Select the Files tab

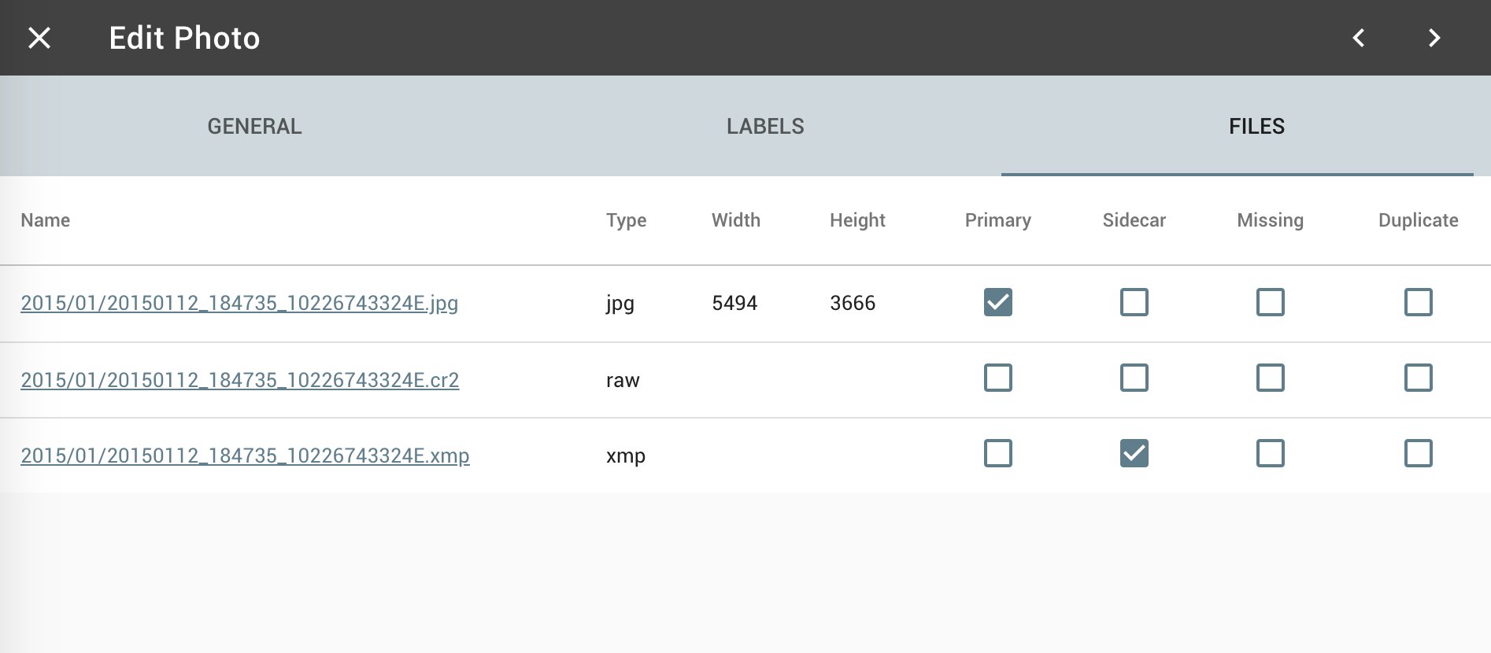pos(1256,126)
